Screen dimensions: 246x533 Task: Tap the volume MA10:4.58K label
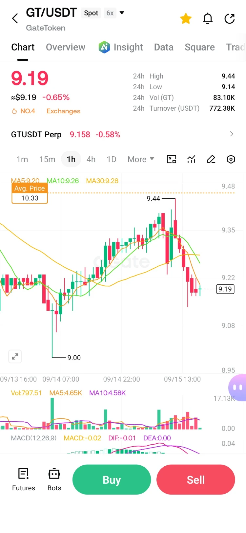(x=108, y=393)
